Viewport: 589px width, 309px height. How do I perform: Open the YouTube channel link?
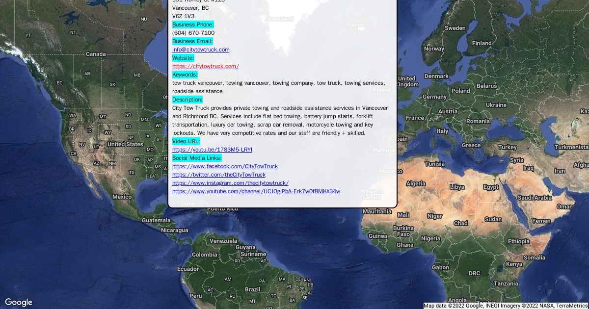click(256, 191)
